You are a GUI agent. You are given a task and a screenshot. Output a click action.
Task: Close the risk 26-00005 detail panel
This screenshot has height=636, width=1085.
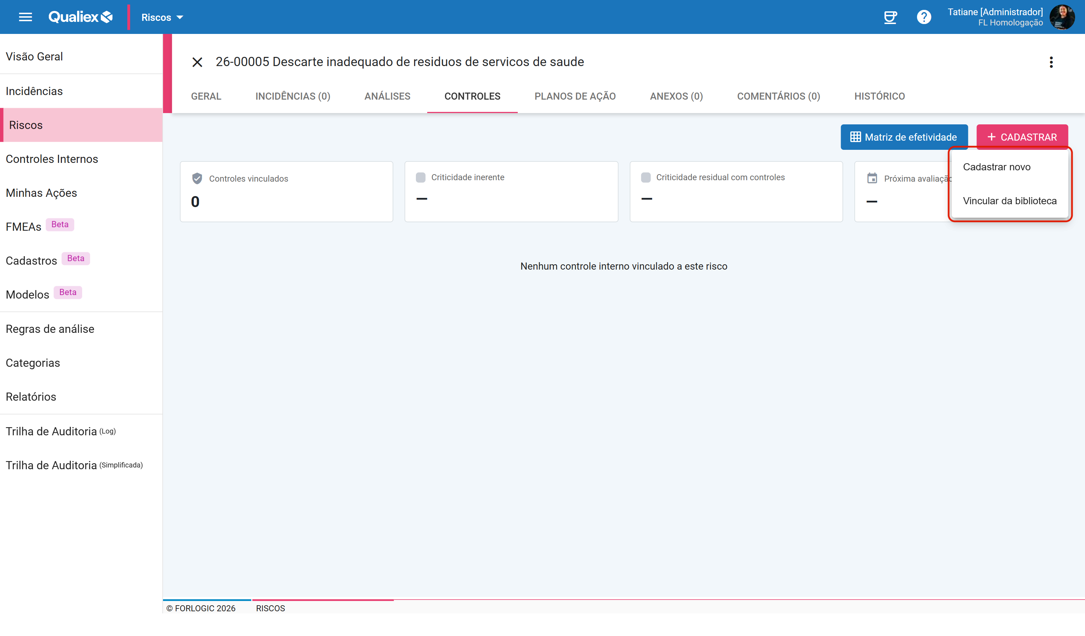pyautogui.click(x=197, y=63)
